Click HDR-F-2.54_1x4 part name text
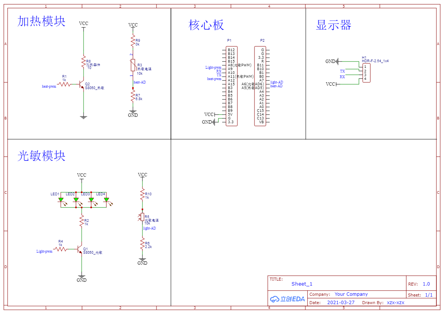The width and height of the screenshot is (444, 314). (375, 61)
